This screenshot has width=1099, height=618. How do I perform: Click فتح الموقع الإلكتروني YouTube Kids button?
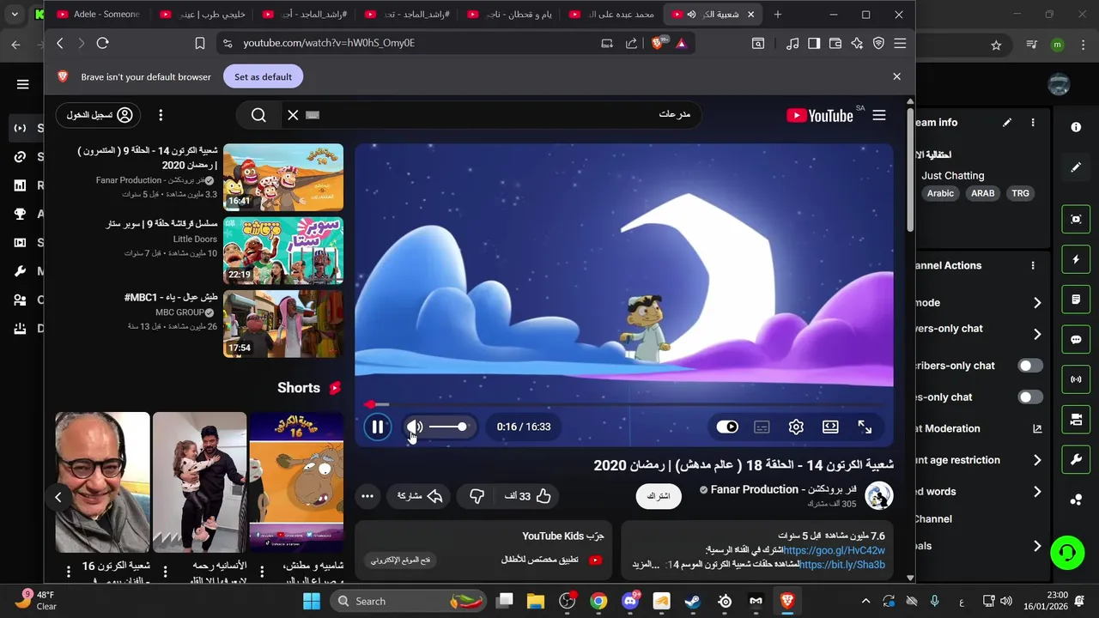tap(400, 560)
